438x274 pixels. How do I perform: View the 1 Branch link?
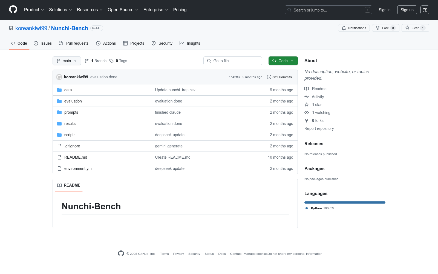[96, 61]
